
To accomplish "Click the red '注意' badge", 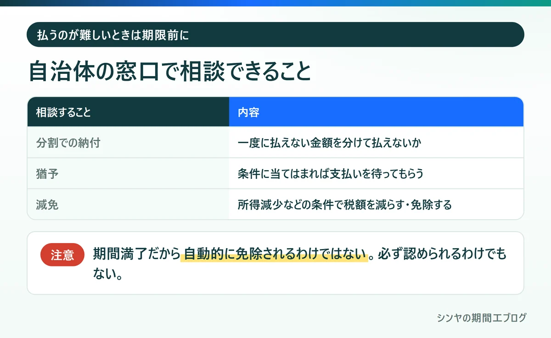I will pos(62,255).
